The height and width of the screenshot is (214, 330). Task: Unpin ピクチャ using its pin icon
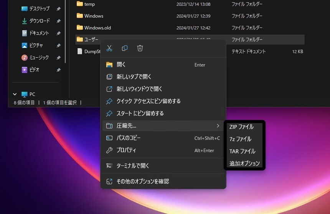click(x=58, y=45)
